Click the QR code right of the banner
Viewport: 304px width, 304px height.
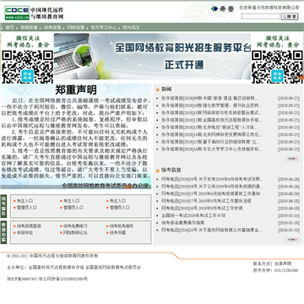click(277, 67)
